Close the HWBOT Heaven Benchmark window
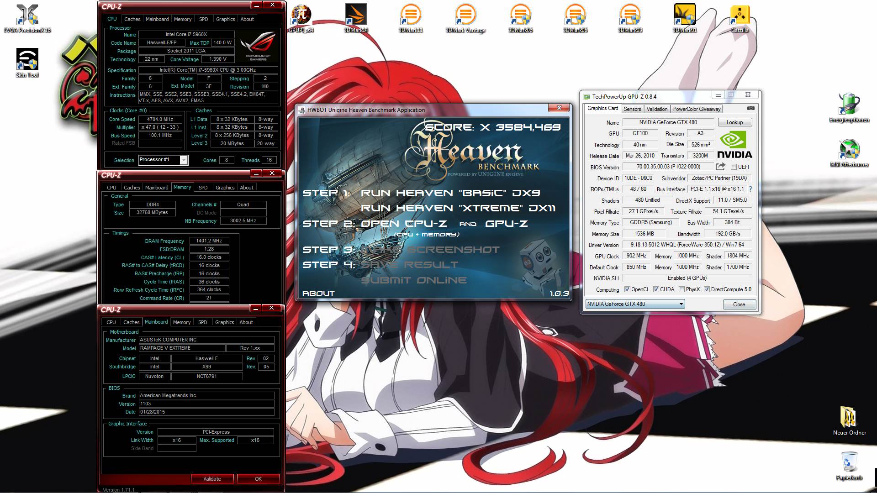Screen dimensions: 877x493 coord(559,108)
